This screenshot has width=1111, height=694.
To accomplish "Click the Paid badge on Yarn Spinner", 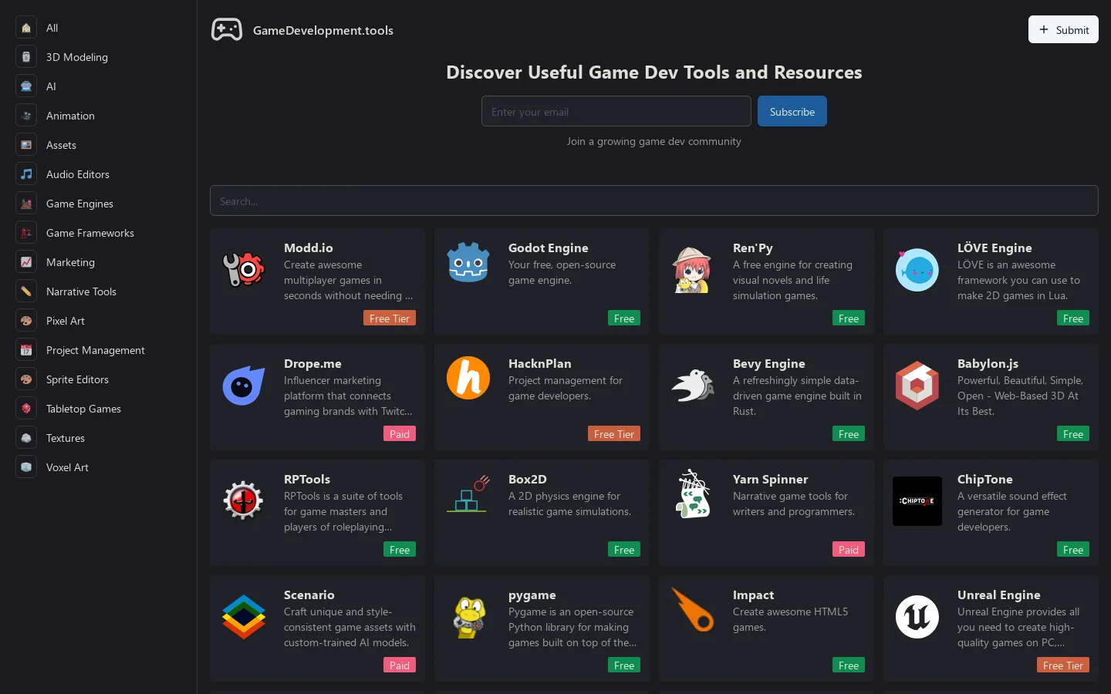I will coord(849,550).
